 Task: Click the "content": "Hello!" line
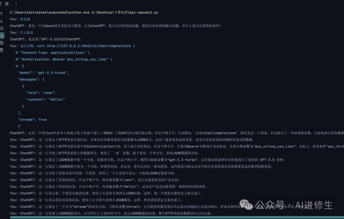[x=46, y=99]
